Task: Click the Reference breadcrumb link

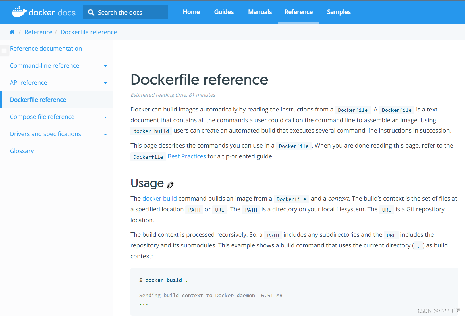Action: click(38, 32)
